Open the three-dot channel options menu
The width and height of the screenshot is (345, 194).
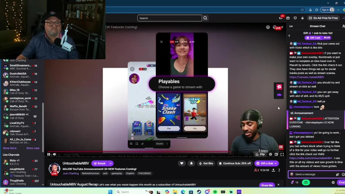279,170
